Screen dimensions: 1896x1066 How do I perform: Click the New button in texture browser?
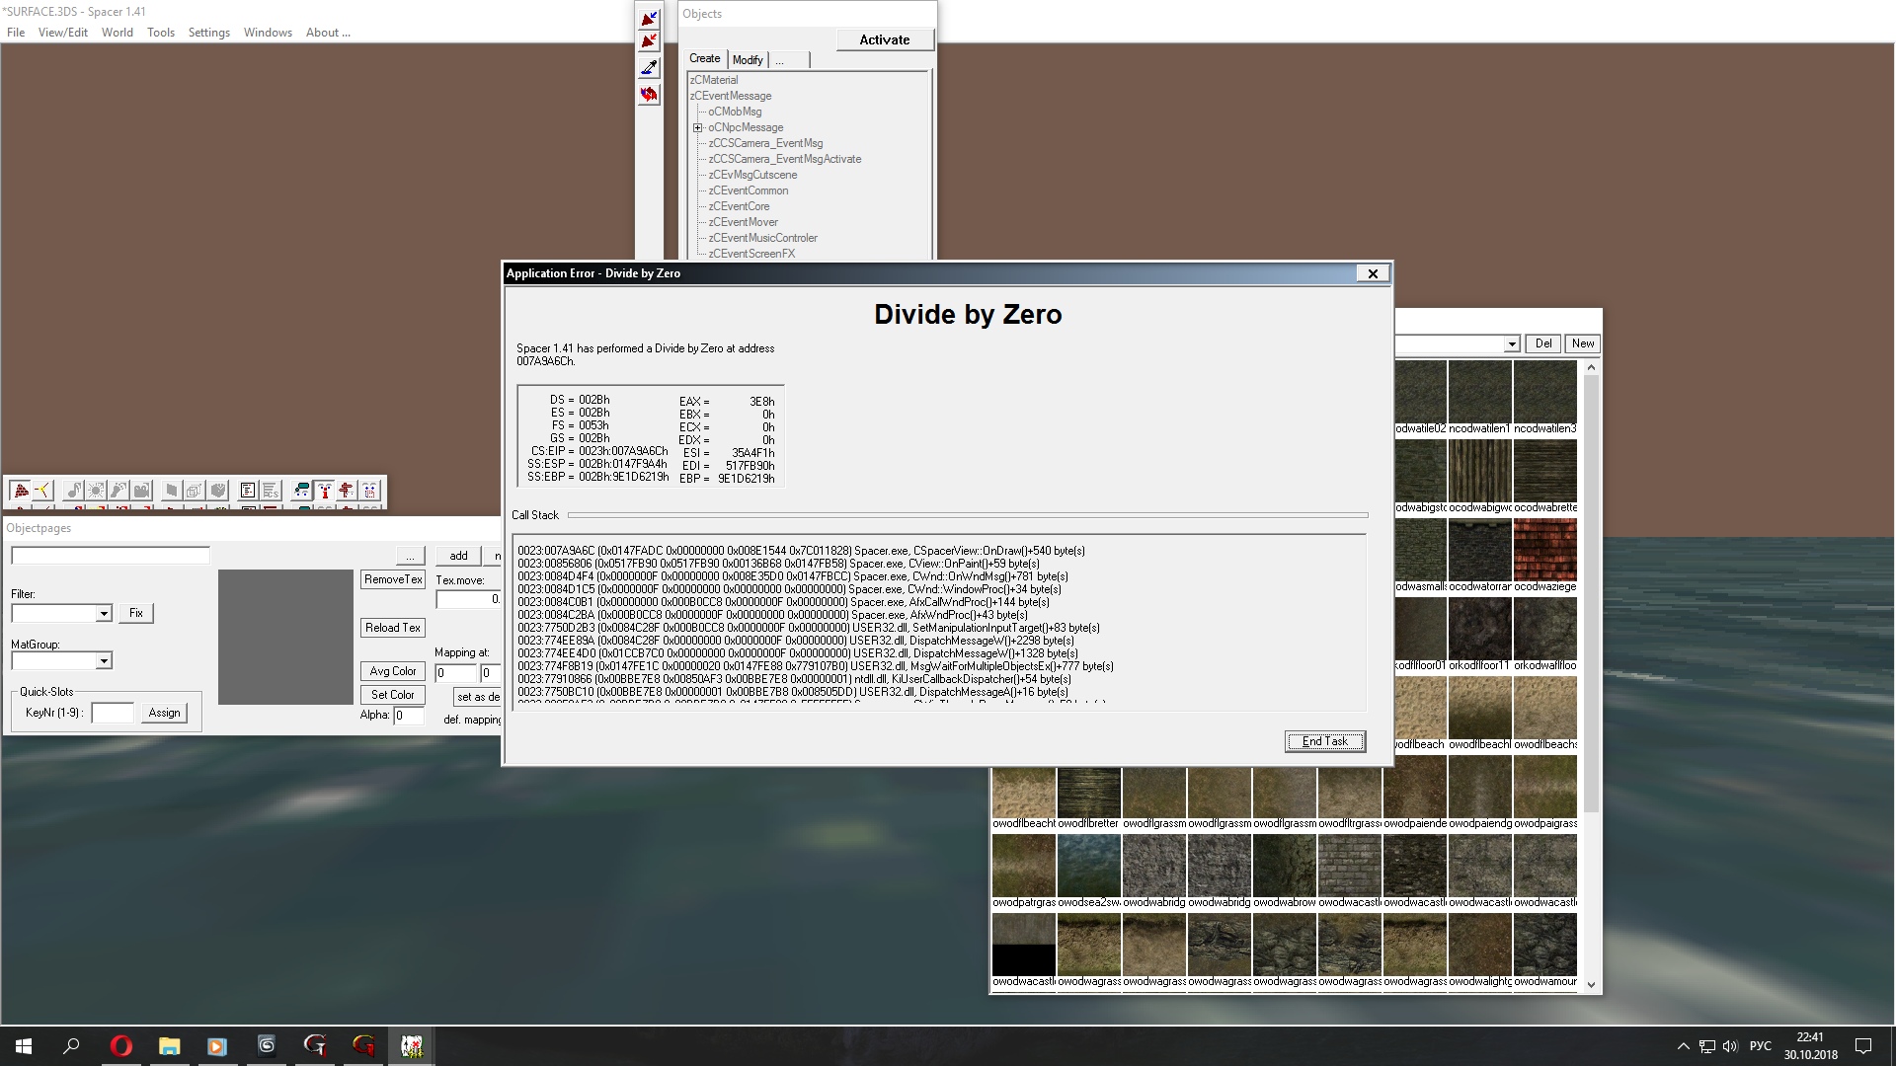coord(1583,343)
